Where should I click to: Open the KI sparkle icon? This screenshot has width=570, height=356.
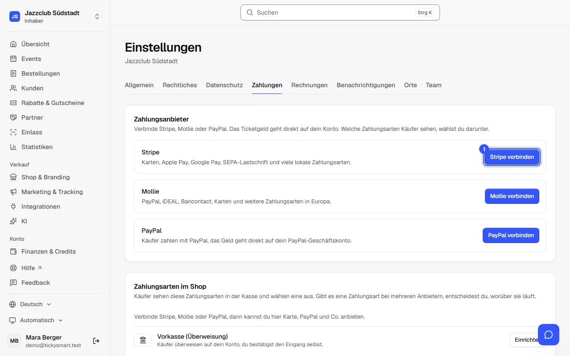point(13,221)
